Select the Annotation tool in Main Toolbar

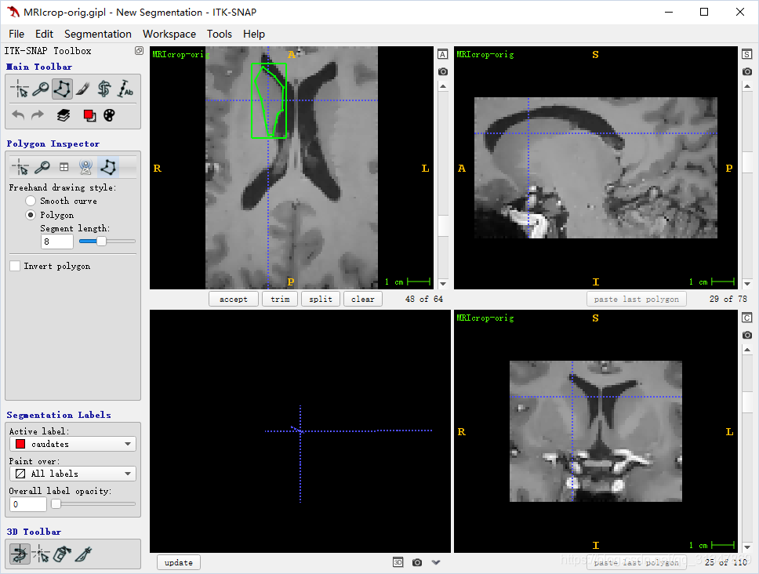pyautogui.click(x=125, y=89)
